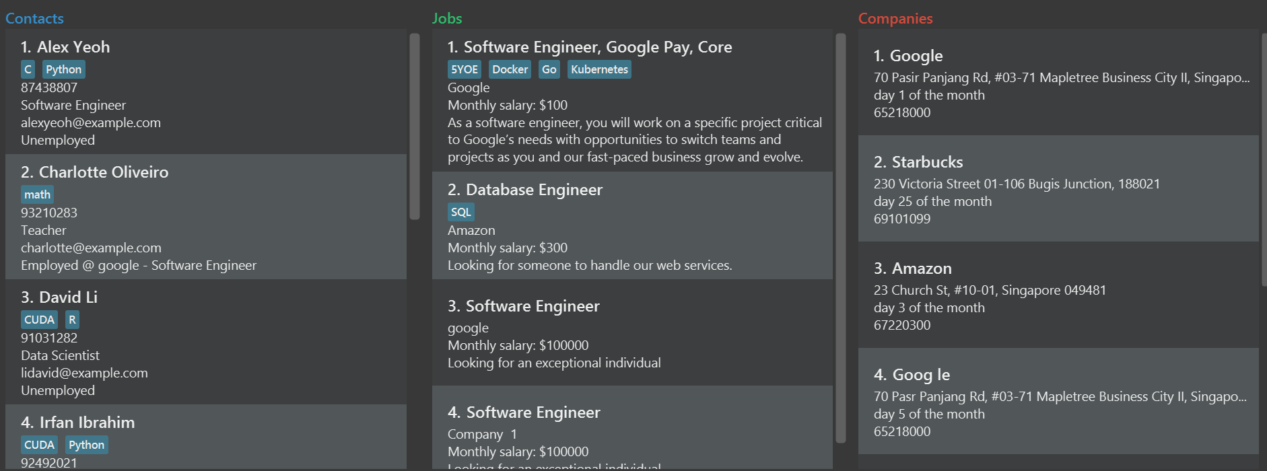Select contact 4. Irfan Ibrahim
1267x471 pixels.
click(x=206, y=437)
